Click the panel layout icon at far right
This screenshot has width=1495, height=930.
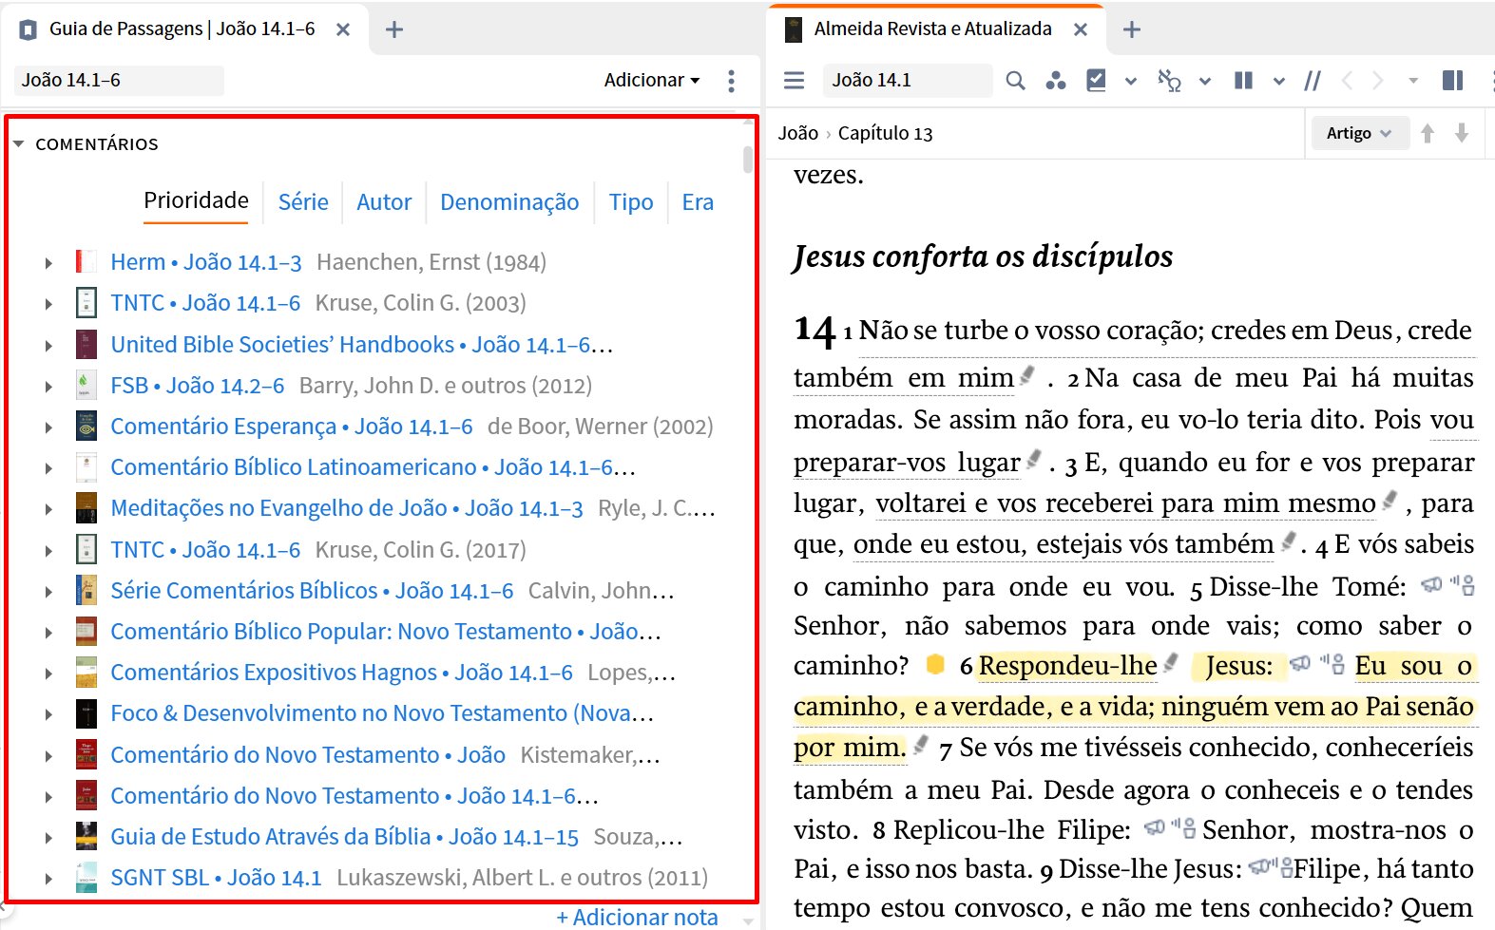pos(1452,81)
